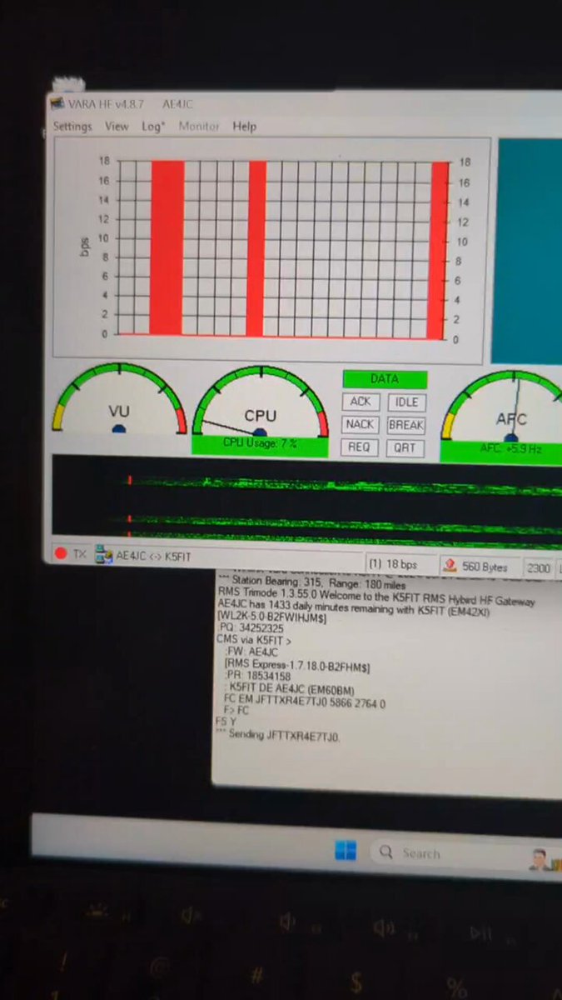Viewport: 562px width, 1000px height.
Task: Click the ';PR: 18534158' log line
Action: pyautogui.click(x=257, y=677)
